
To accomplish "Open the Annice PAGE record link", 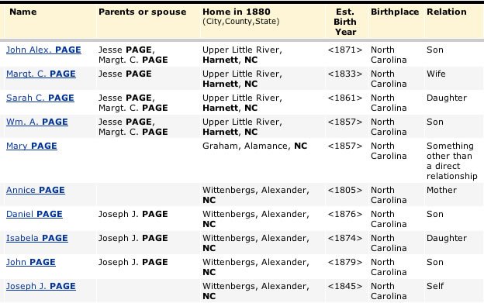I will click(x=36, y=190).
